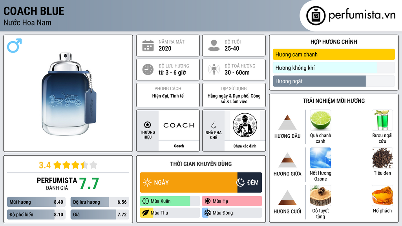Click the Hương cuối pyramid icon
Viewport: 402px width, 226px height.
(287, 198)
